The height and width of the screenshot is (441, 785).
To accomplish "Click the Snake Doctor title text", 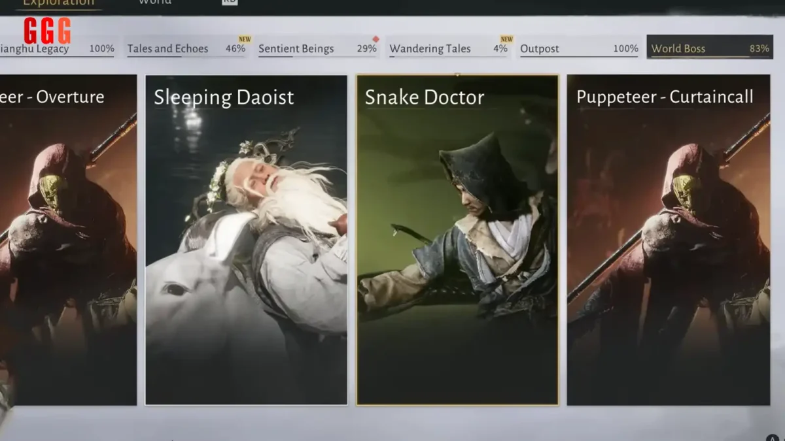I will tap(425, 97).
